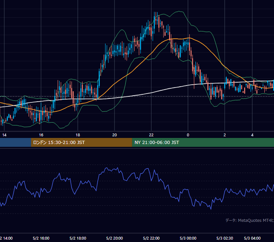Click the 5/3 00:00 date label
Image resolution: width=274 pixels, height=242 pixels.
188,238
